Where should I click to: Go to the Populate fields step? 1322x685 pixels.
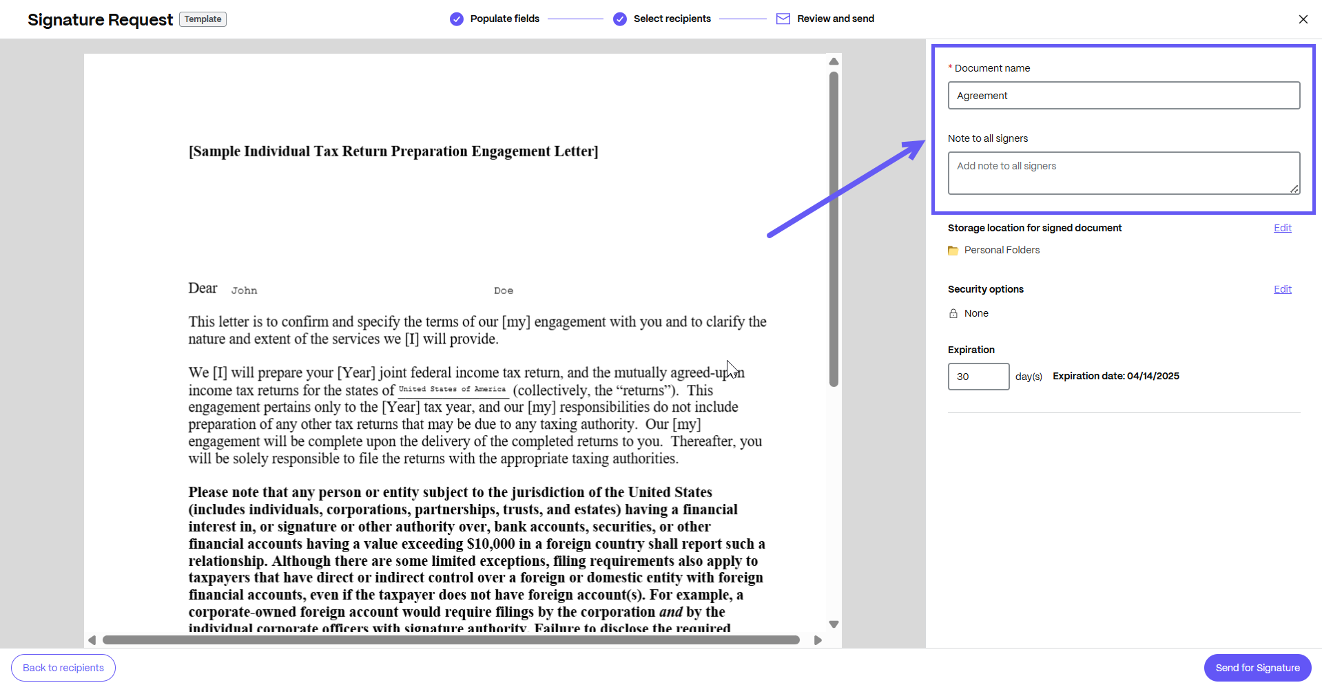505,19
